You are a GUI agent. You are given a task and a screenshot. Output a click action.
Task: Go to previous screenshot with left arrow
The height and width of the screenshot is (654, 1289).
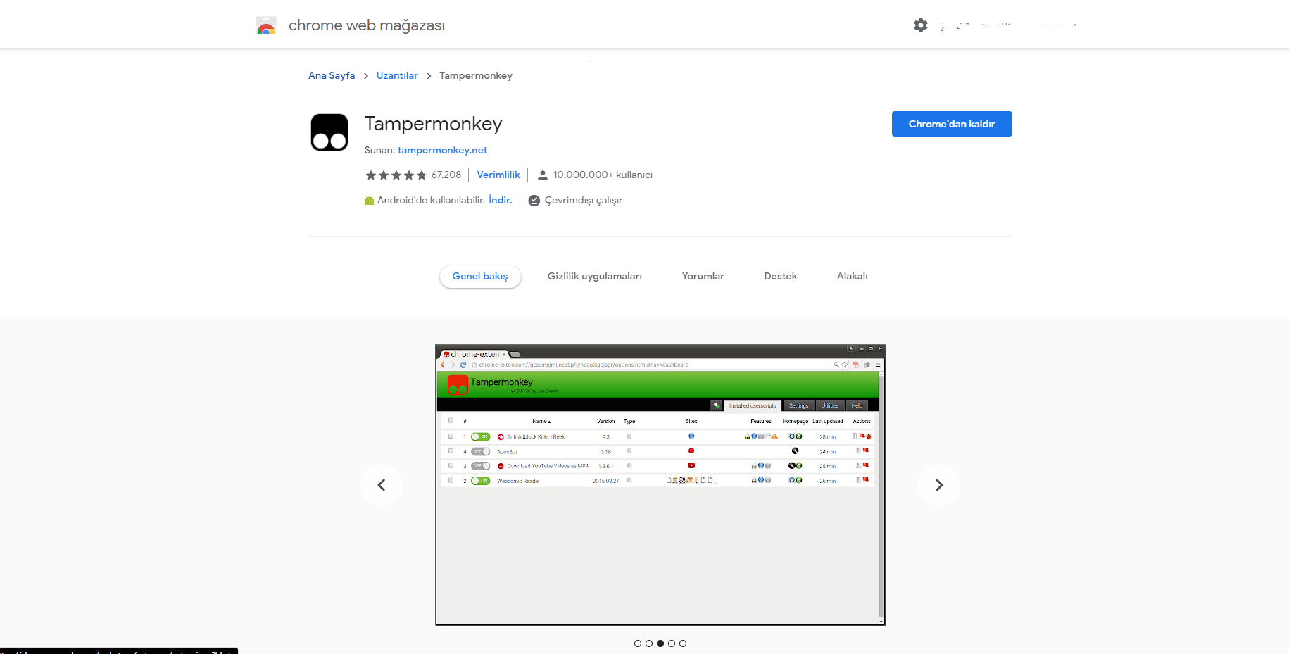tap(382, 485)
